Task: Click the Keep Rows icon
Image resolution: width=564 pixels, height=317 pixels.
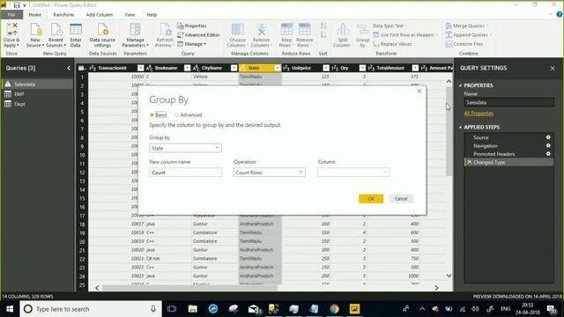Action: coord(286,35)
